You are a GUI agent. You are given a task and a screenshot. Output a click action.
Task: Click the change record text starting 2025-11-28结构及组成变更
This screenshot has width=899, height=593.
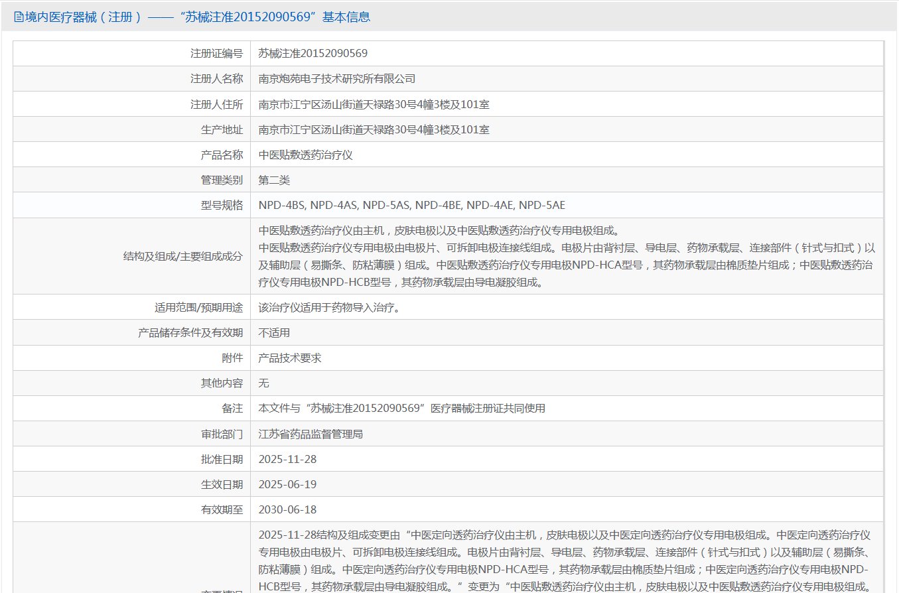click(565, 560)
